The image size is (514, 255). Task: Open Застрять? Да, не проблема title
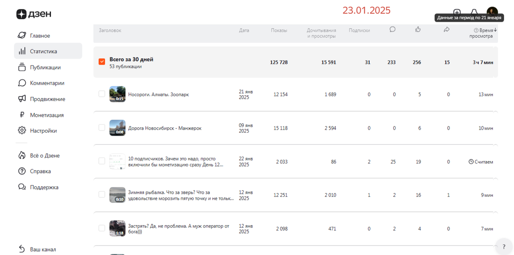[x=179, y=228]
